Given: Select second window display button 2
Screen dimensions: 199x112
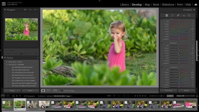Looking at the screenshot, I should 8,96.
